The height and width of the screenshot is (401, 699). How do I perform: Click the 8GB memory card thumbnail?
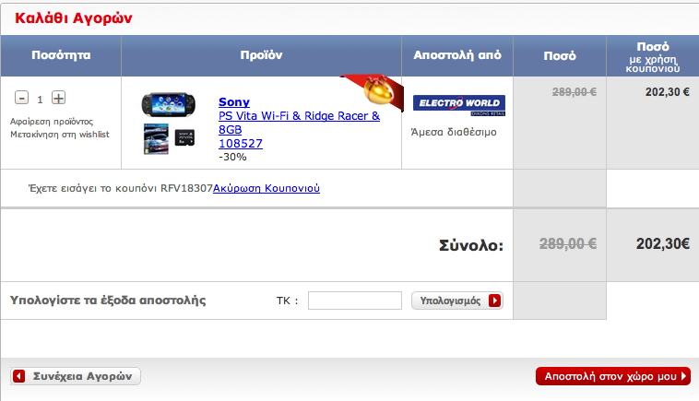tap(184, 137)
